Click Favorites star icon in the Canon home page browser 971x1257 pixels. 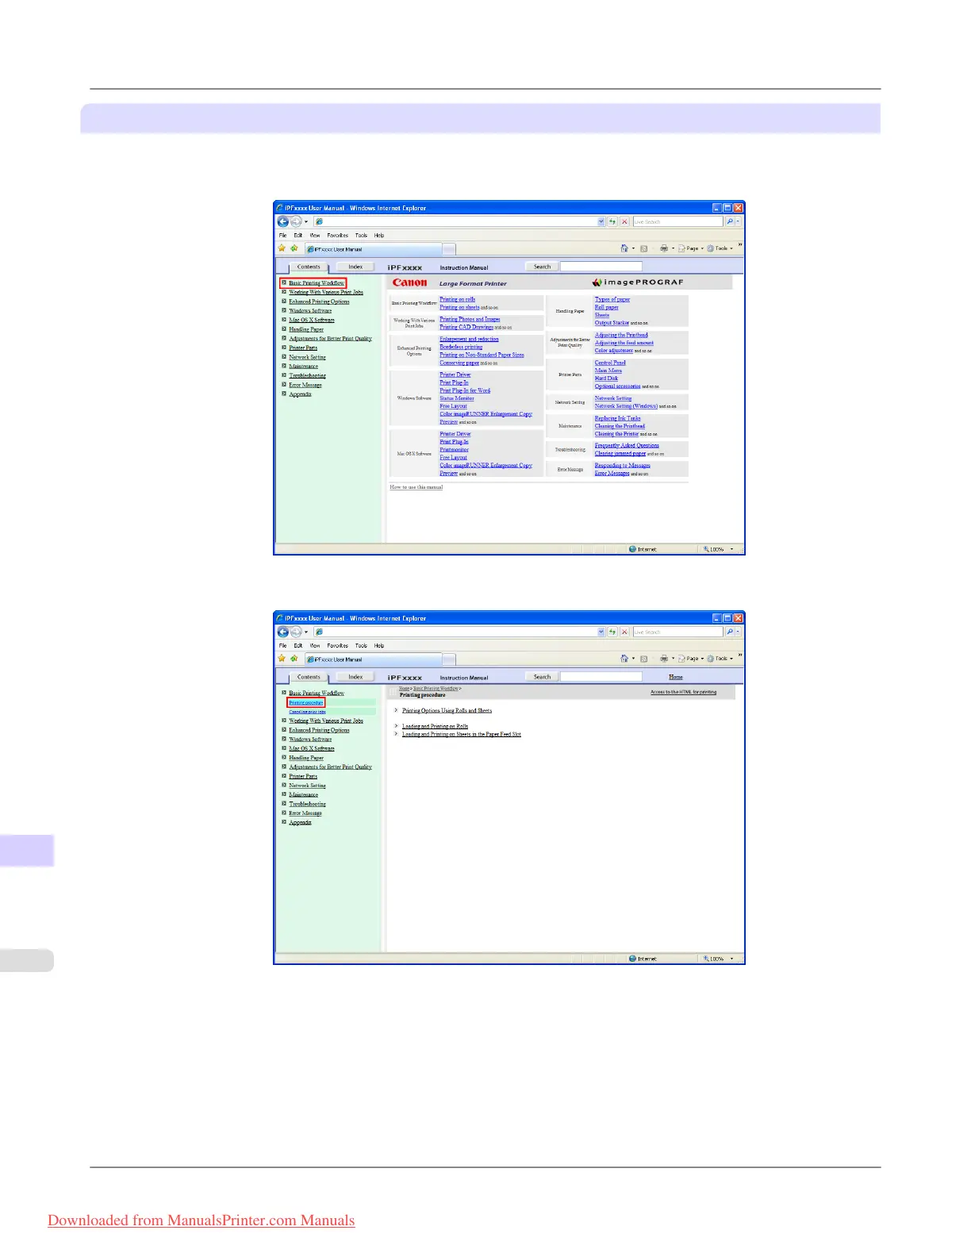(x=282, y=248)
